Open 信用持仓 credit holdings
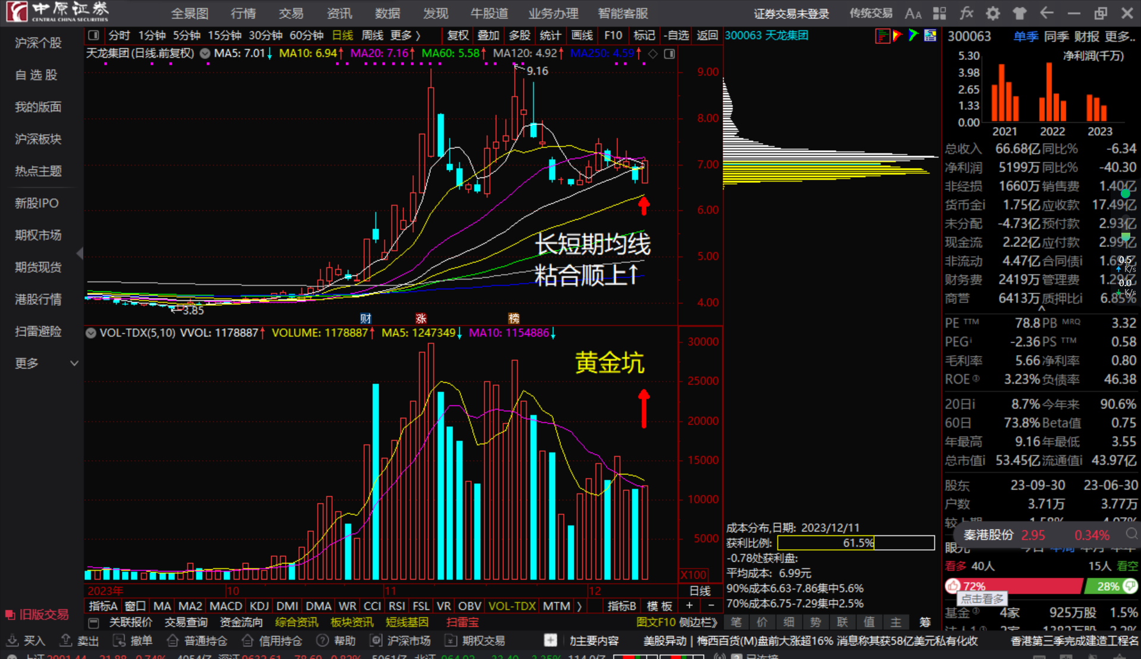Image resolution: width=1141 pixels, height=659 pixels. 273,641
